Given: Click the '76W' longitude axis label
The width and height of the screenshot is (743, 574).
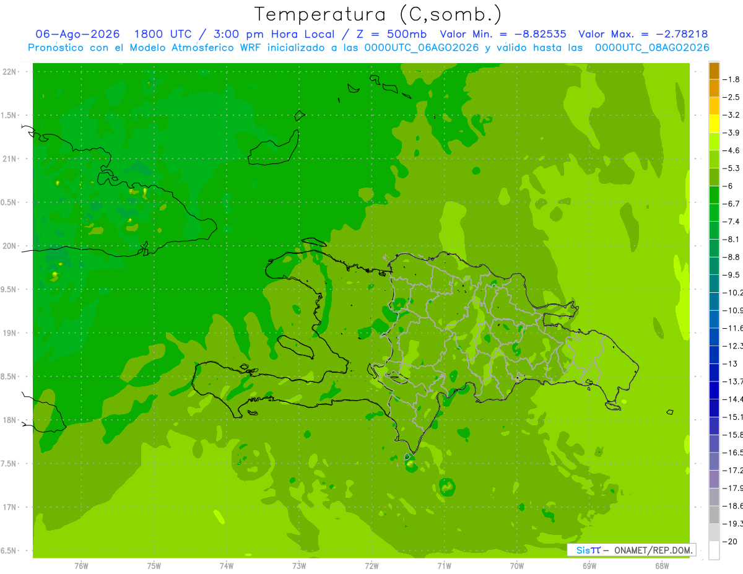Looking at the screenshot, I should pos(81,566).
